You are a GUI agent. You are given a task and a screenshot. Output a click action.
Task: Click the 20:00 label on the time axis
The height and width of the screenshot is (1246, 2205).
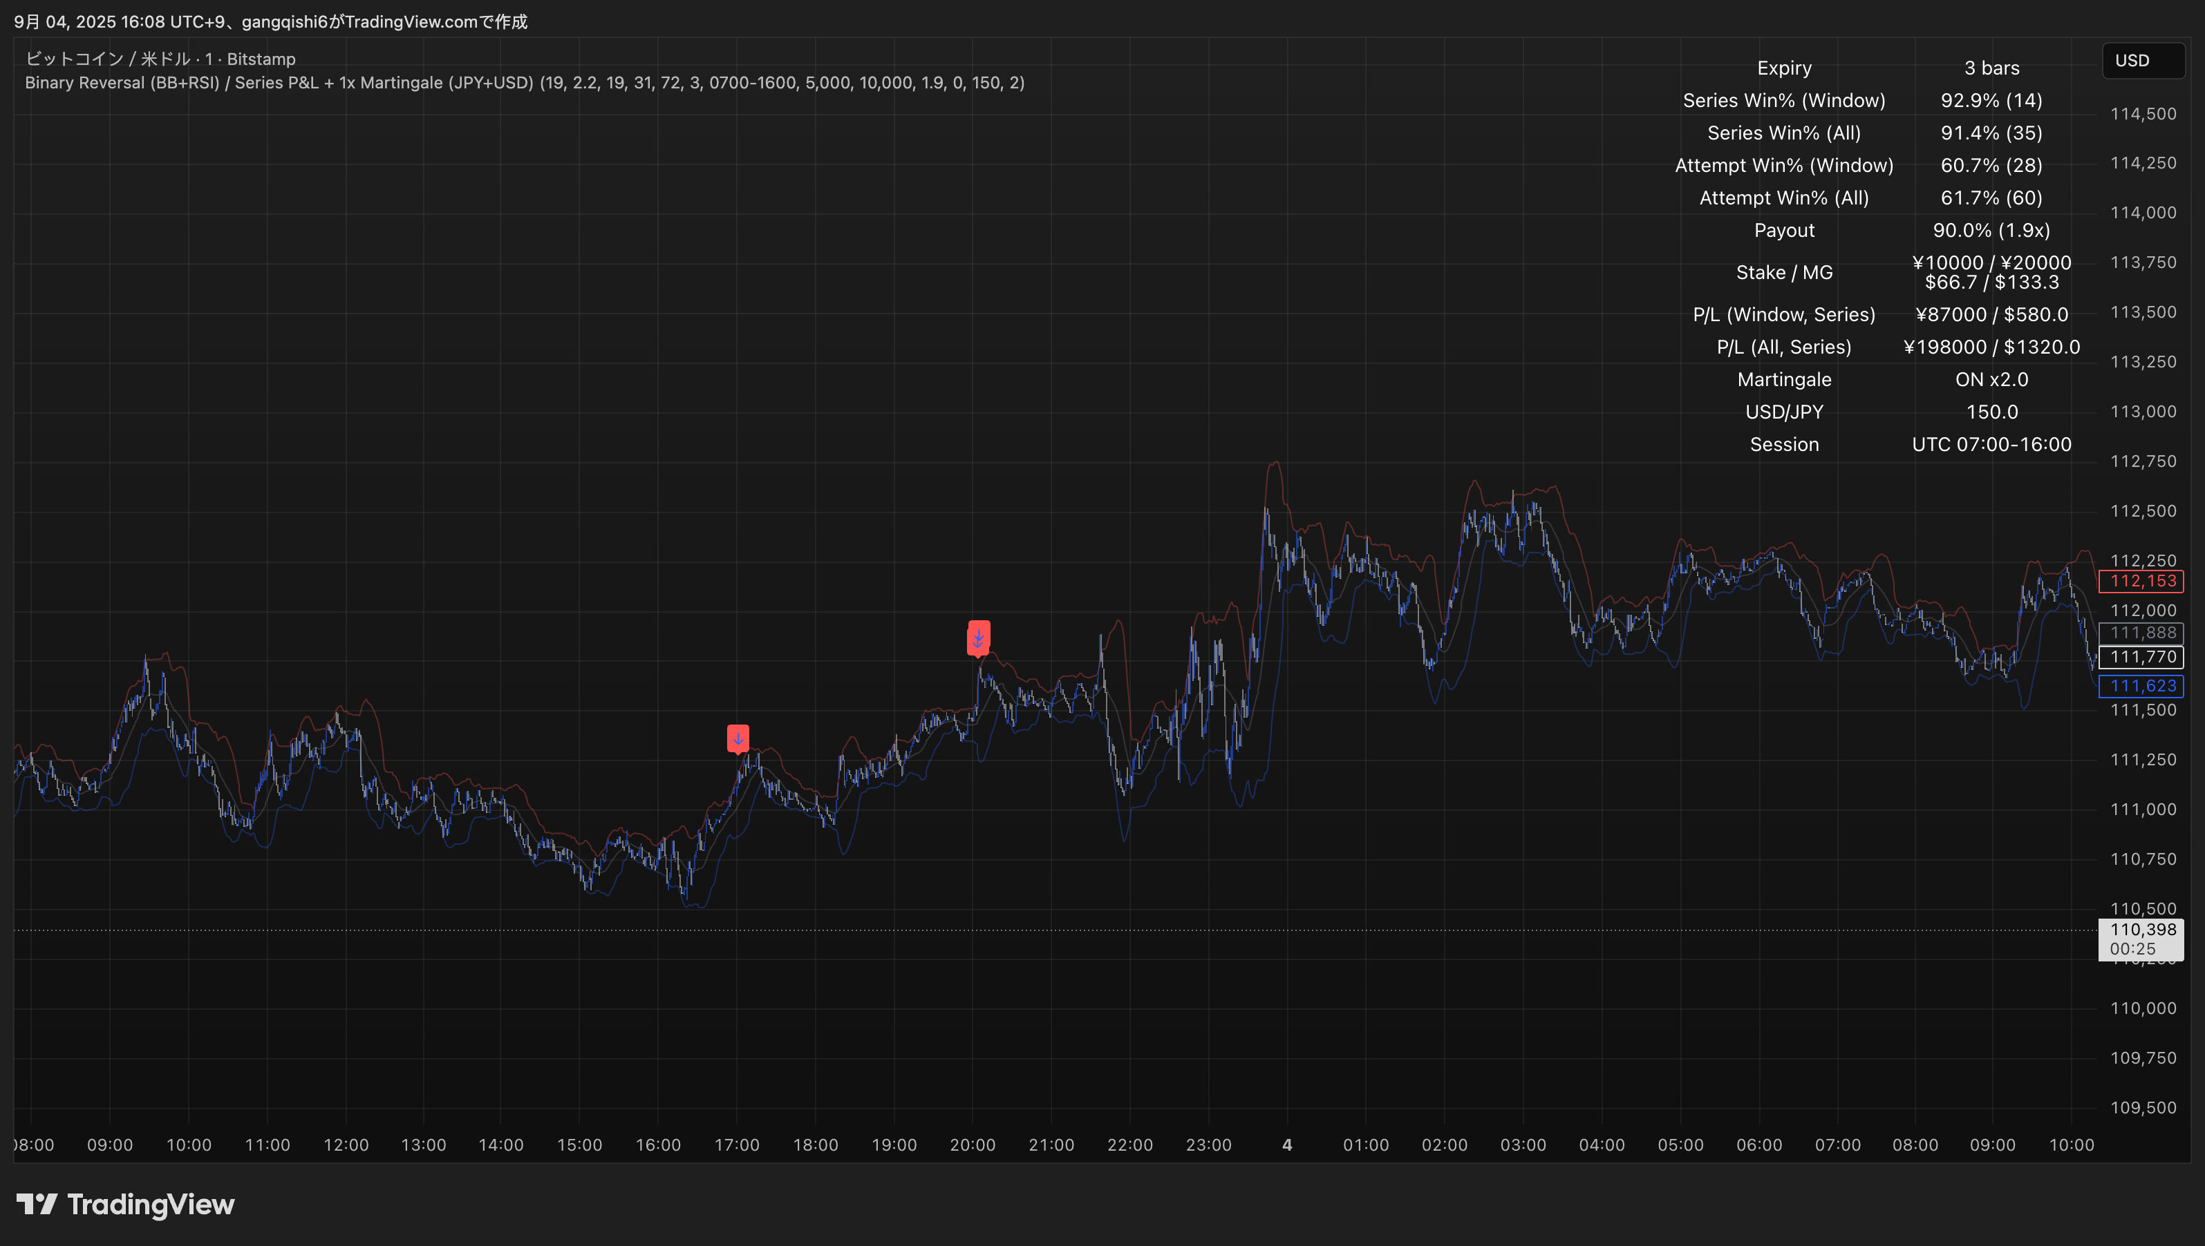pyautogui.click(x=972, y=1145)
